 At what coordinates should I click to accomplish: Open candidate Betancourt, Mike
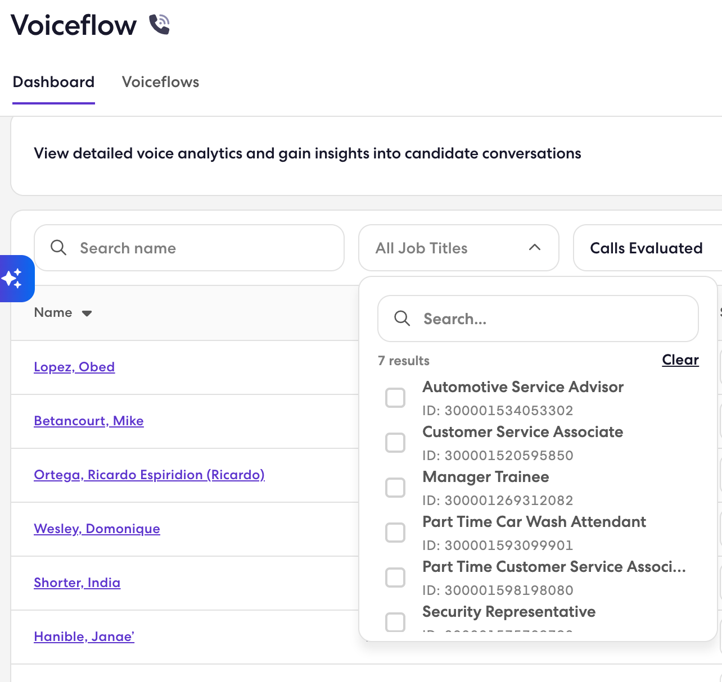(89, 421)
